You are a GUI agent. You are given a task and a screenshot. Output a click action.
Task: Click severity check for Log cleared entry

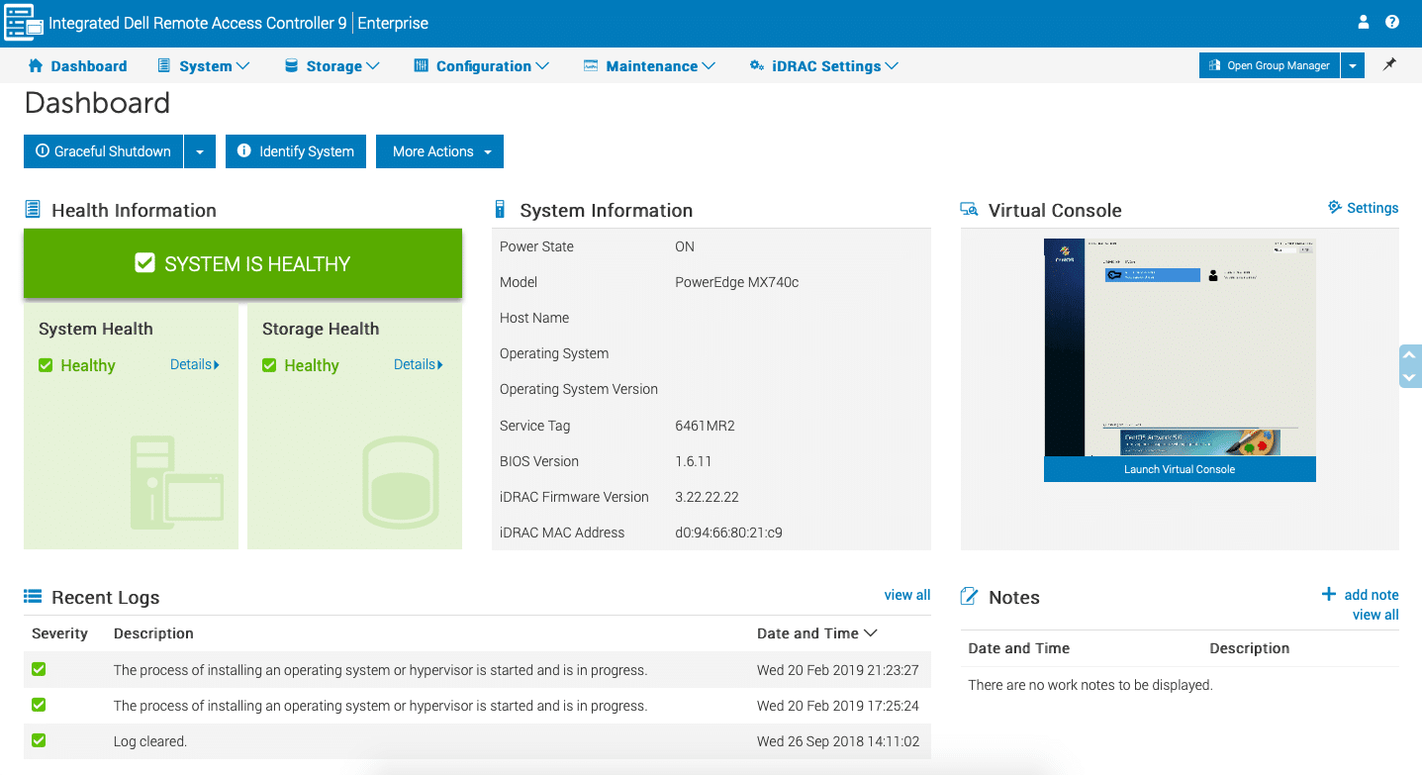click(x=39, y=739)
